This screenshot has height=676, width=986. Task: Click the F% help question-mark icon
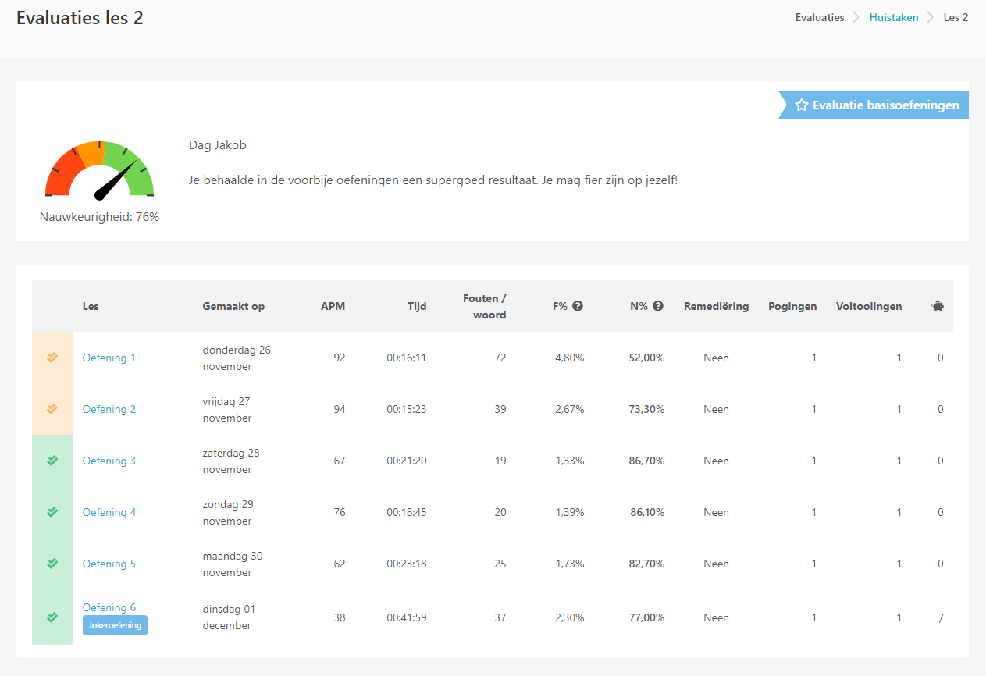578,306
